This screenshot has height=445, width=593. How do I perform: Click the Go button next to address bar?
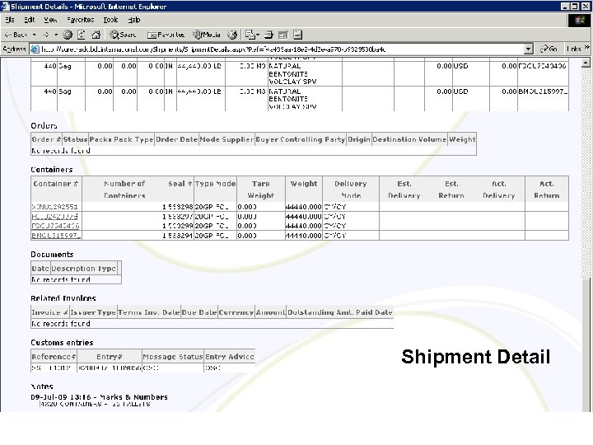549,49
